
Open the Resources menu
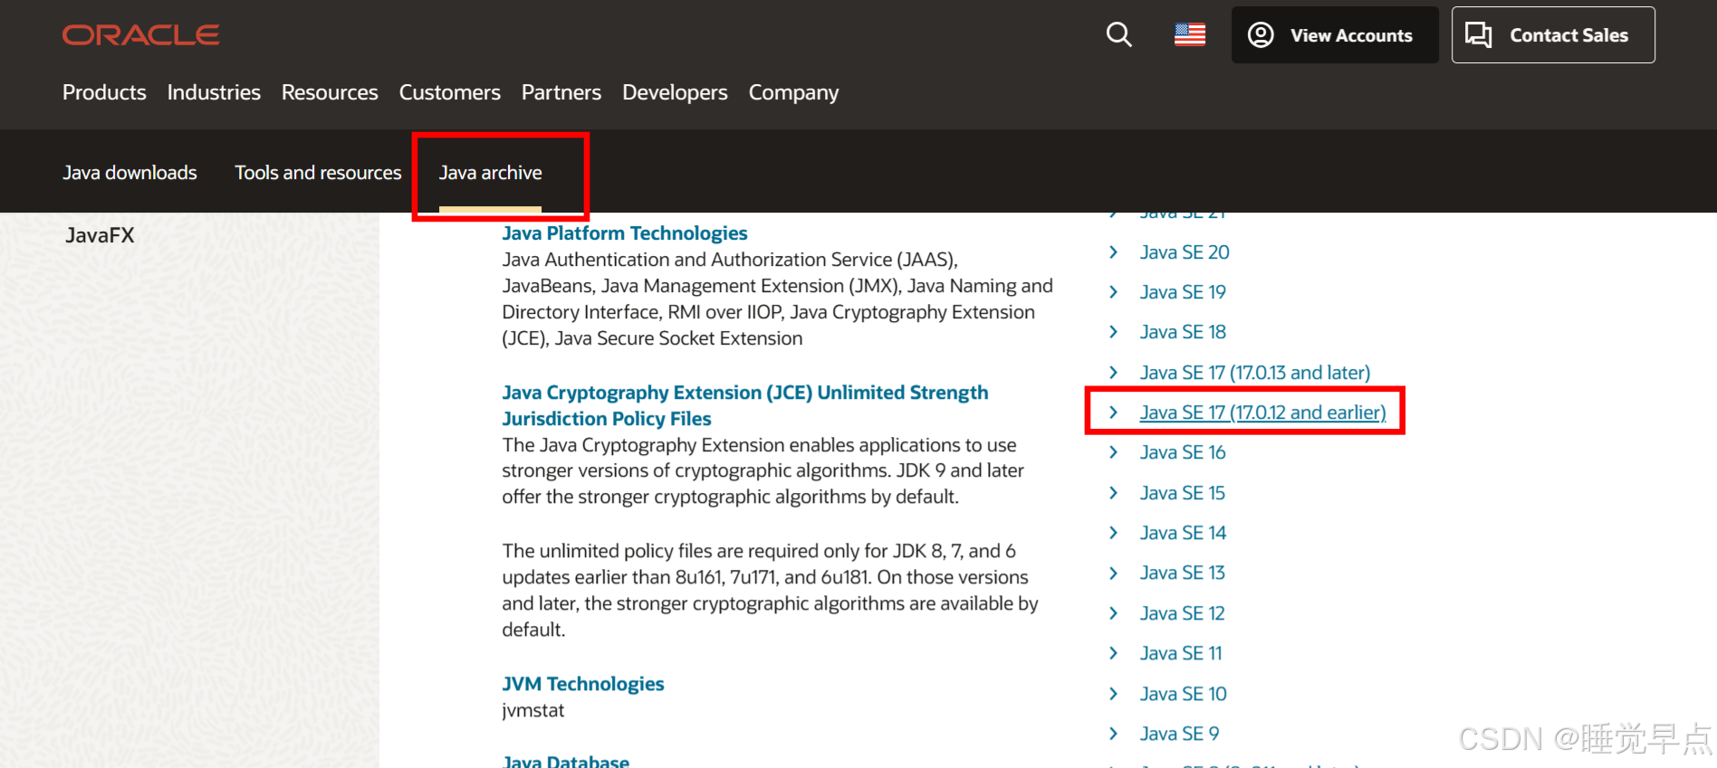330,92
